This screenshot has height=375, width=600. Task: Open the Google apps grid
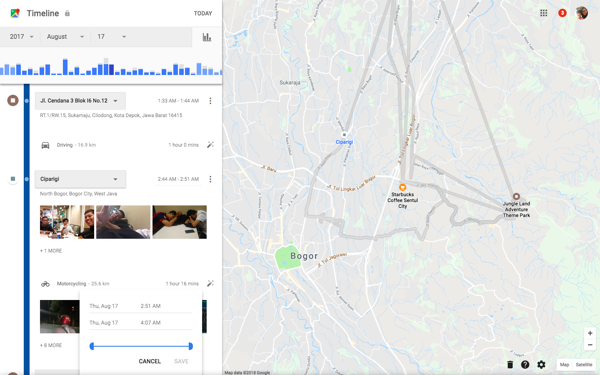coord(544,13)
